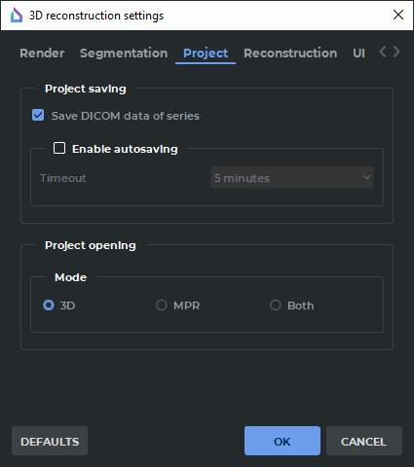Click the Project saving group title
The height and width of the screenshot is (467, 414).
pyautogui.click(x=86, y=89)
